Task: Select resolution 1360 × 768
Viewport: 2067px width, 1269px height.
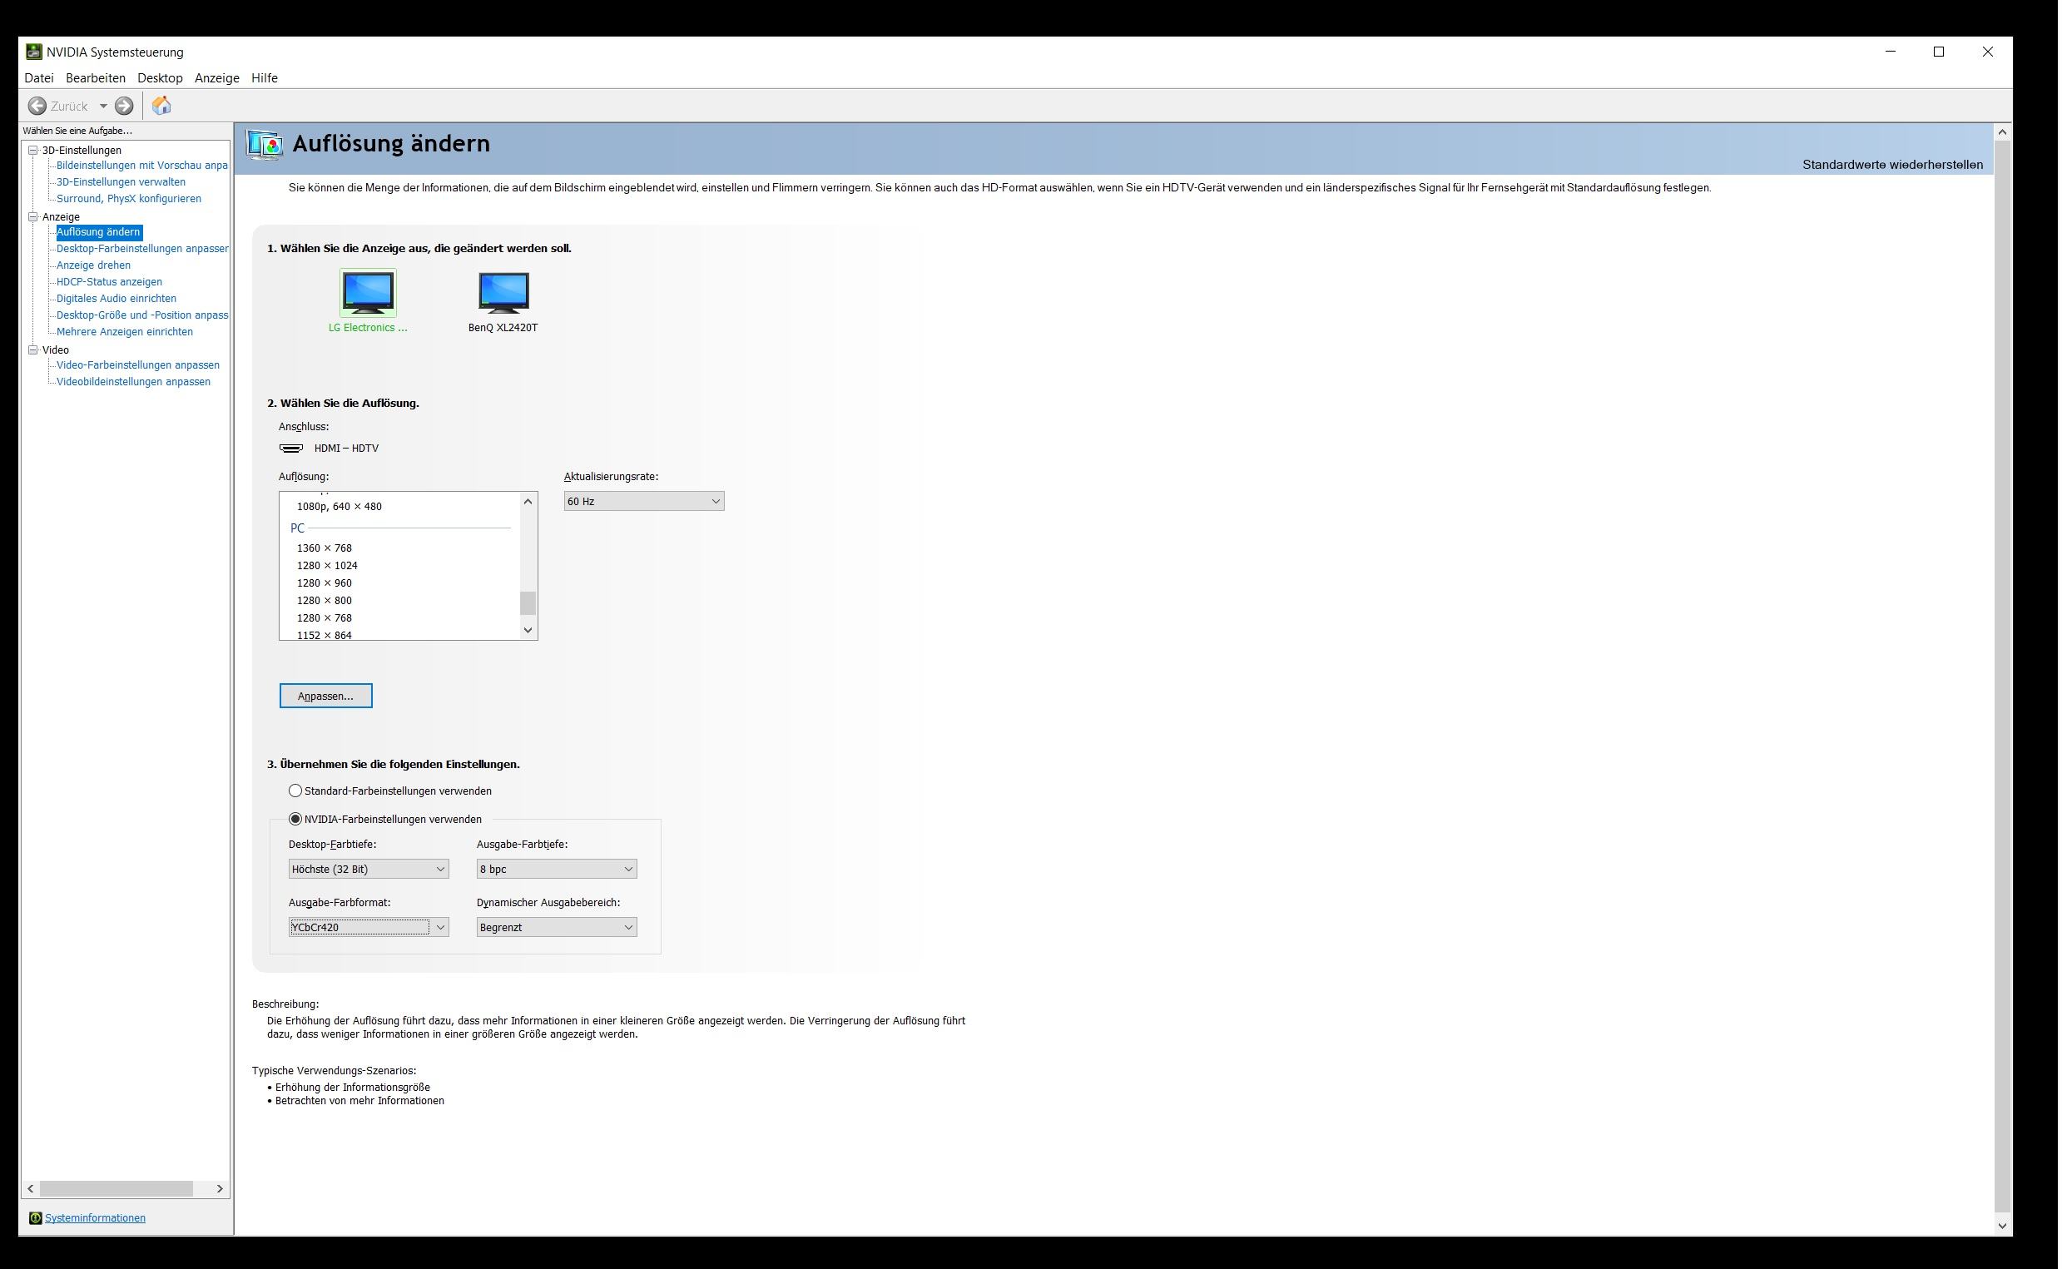Action: (x=324, y=548)
